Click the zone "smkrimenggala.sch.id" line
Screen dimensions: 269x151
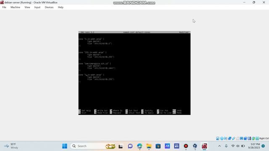pos(95,63)
